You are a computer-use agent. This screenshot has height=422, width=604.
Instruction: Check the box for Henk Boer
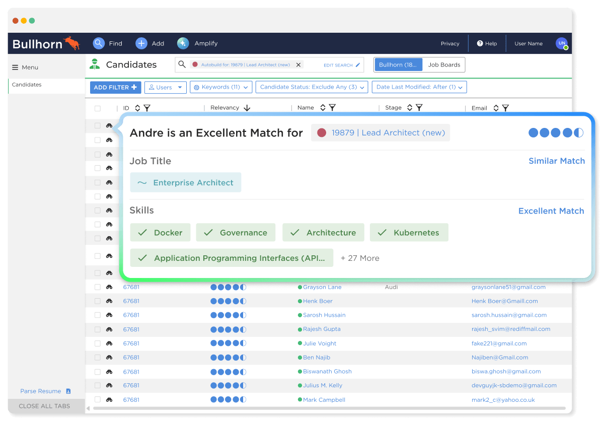pyautogui.click(x=98, y=301)
